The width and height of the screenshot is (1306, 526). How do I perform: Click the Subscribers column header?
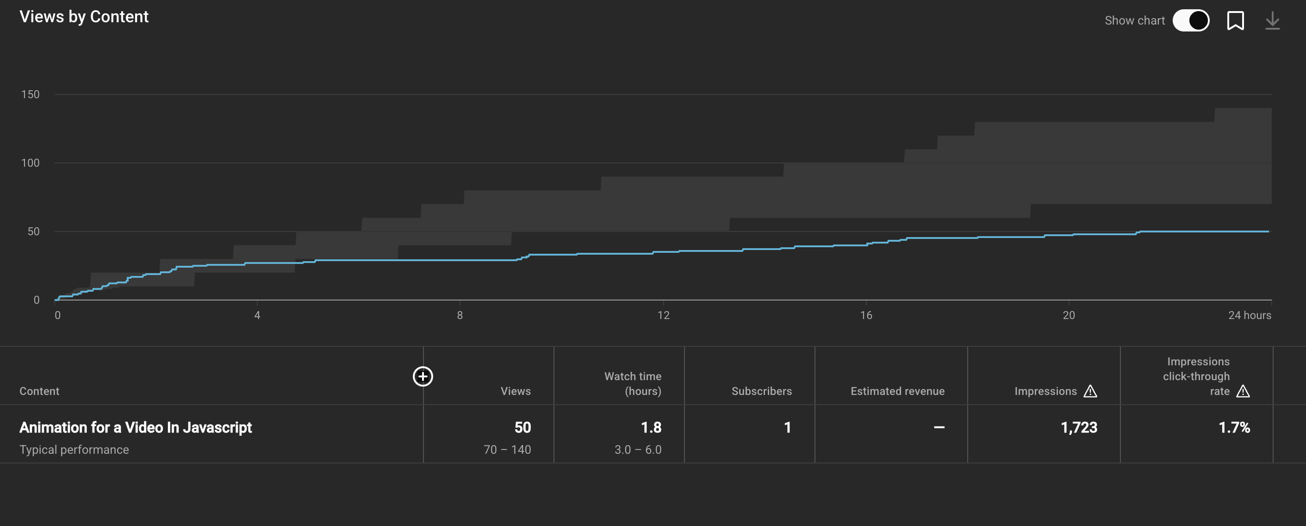point(761,391)
